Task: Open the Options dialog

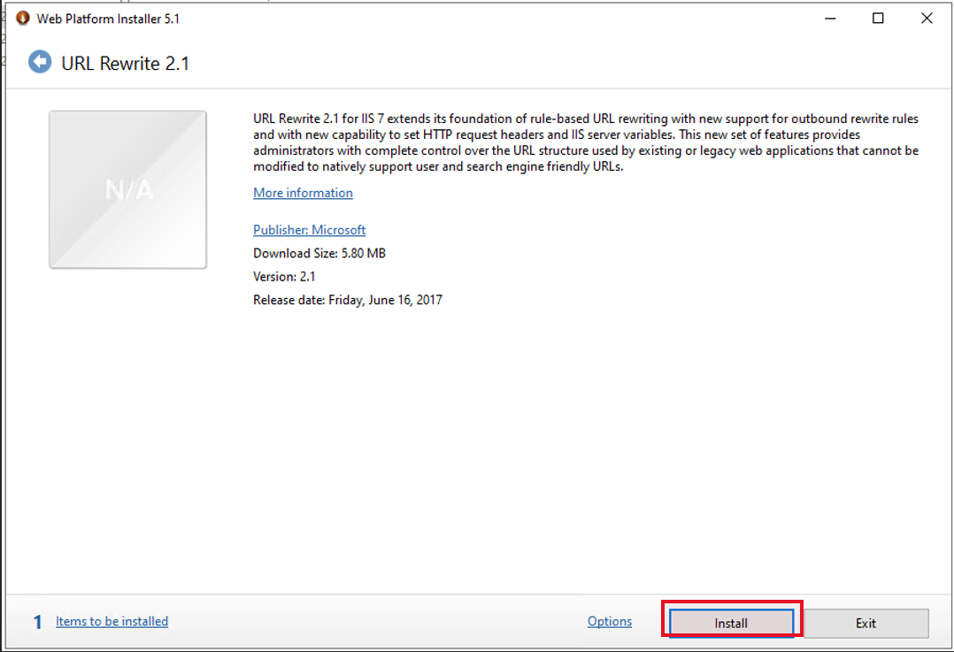Action: (x=609, y=620)
